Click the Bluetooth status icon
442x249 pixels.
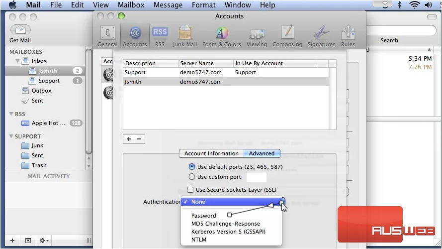(x=399, y=5)
